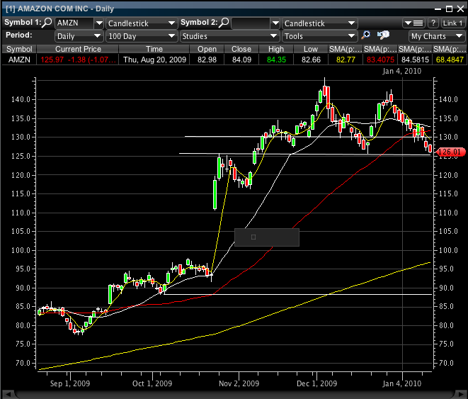Image resolution: width=468 pixels, height=399 pixels.
Task: Click the horizontal chart scrollbar track
Action: point(234,394)
